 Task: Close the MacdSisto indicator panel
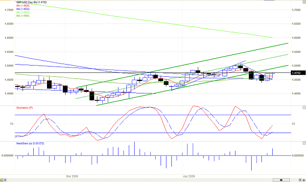304,143
